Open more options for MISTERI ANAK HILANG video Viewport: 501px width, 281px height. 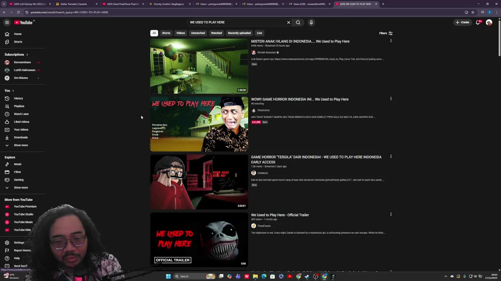[x=391, y=41]
